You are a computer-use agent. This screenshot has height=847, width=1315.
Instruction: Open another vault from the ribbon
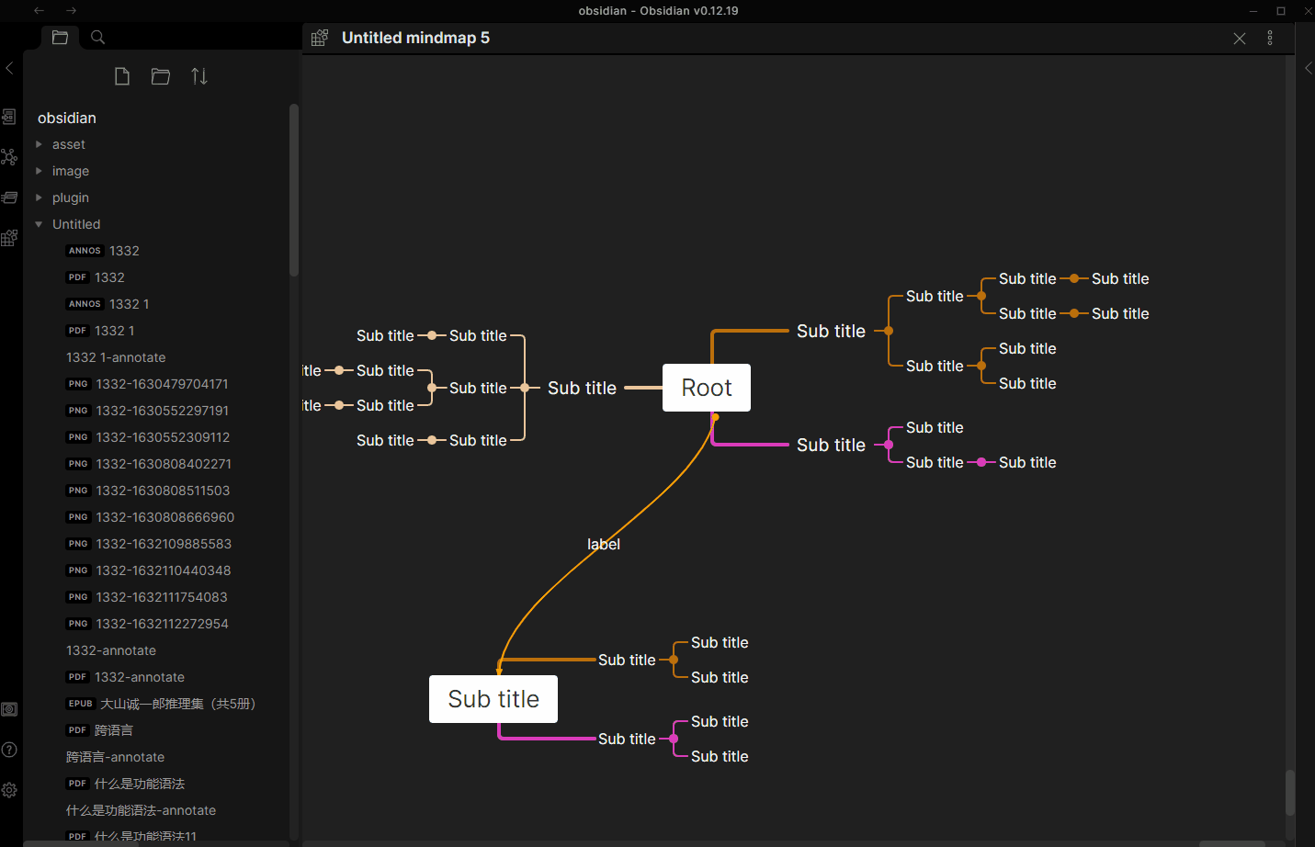pos(9,709)
